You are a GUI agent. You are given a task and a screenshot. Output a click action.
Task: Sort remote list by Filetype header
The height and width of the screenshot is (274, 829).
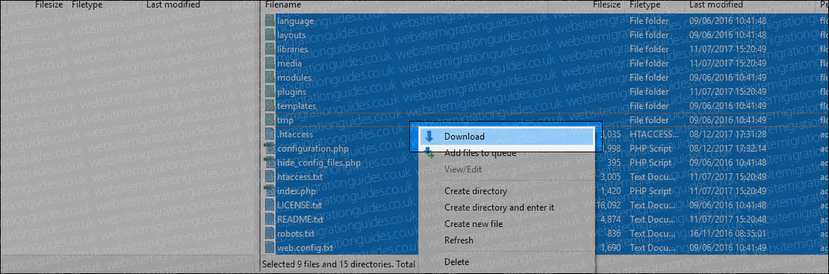click(645, 4)
